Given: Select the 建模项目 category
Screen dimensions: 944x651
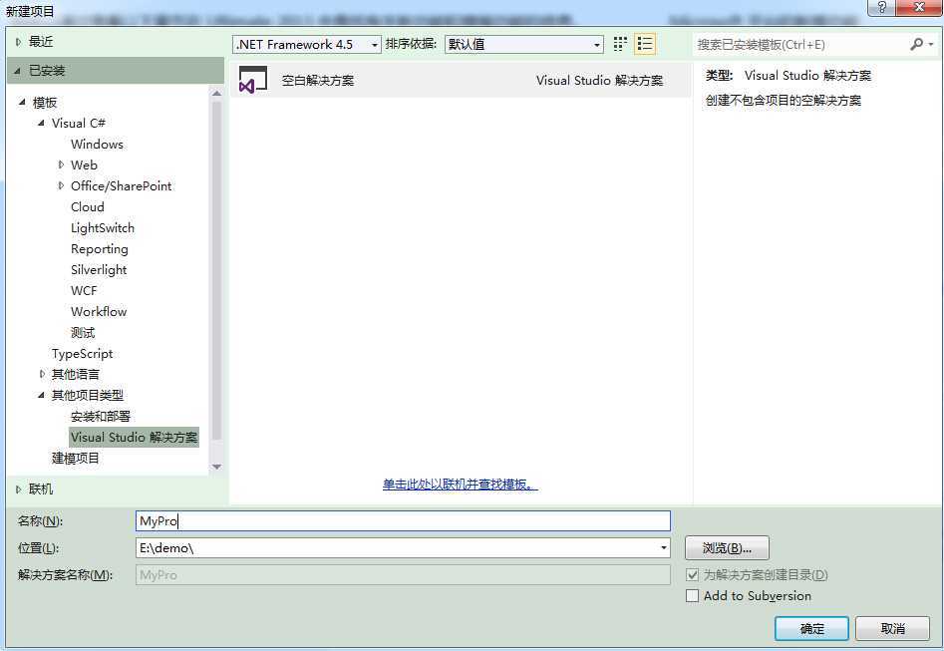Looking at the screenshot, I should [x=75, y=459].
